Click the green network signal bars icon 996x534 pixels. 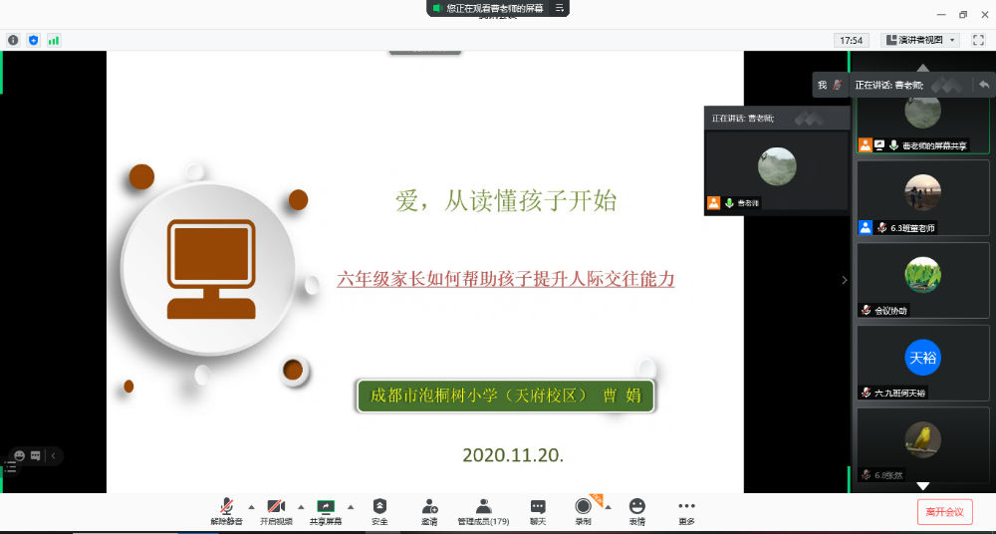(54, 40)
